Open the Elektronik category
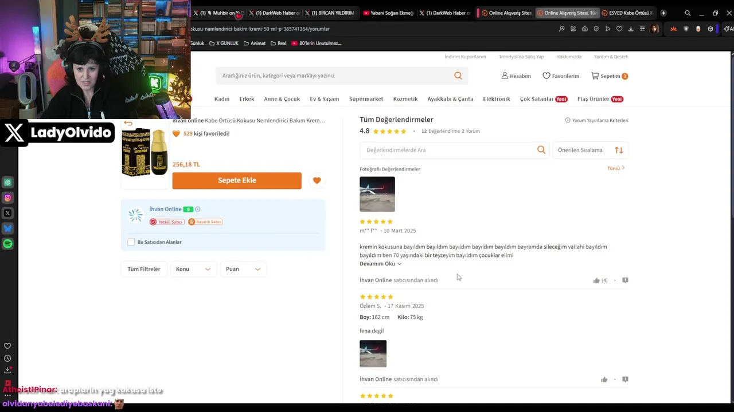 click(497, 99)
